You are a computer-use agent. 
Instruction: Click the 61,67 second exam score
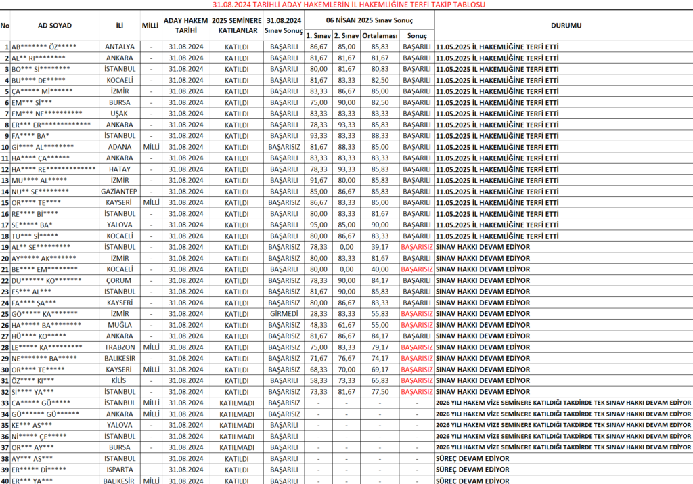tap(346, 325)
